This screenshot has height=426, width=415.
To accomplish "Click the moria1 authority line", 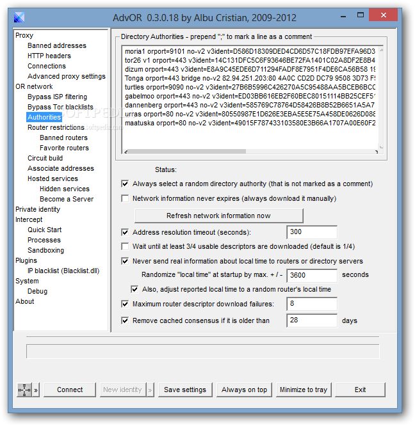I will pyautogui.click(x=250, y=51).
